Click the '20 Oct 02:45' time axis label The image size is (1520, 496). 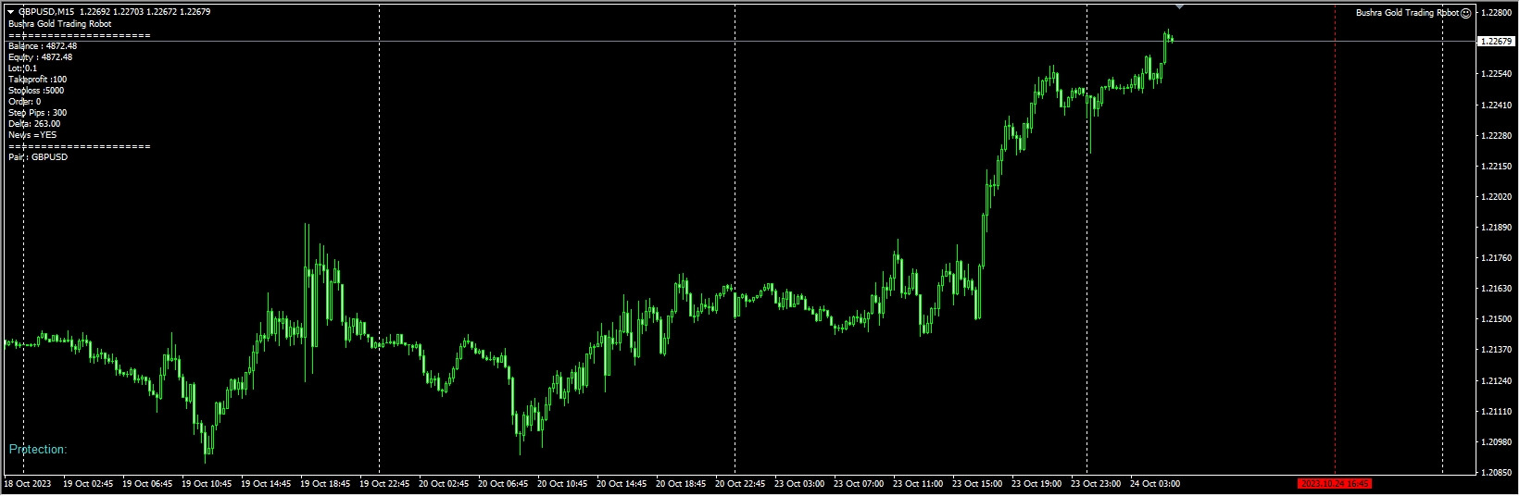444,484
